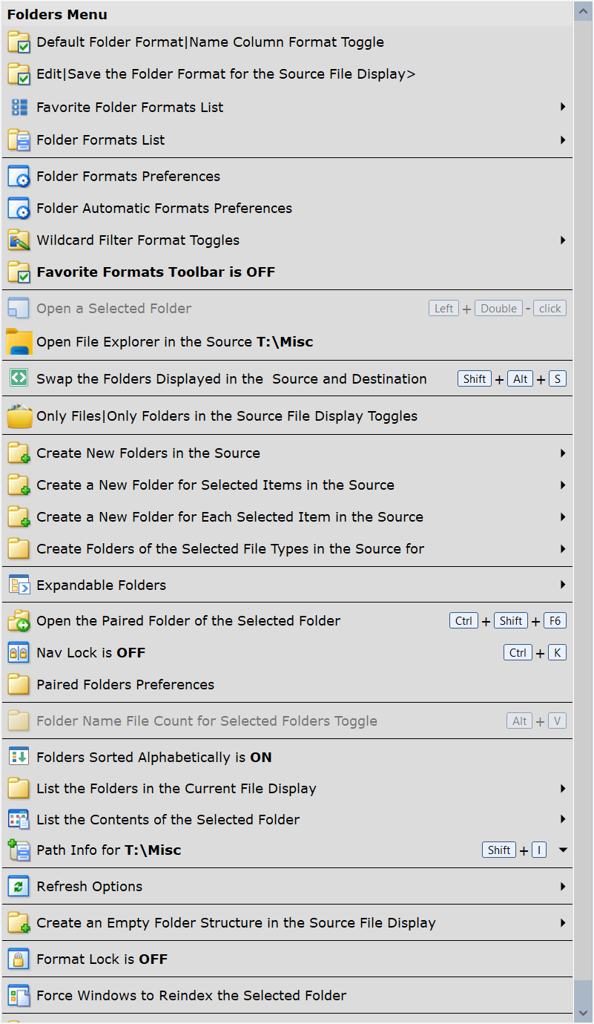Click the scrollbar down arrow
This screenshot has width=594, height=1024.
584,1013
